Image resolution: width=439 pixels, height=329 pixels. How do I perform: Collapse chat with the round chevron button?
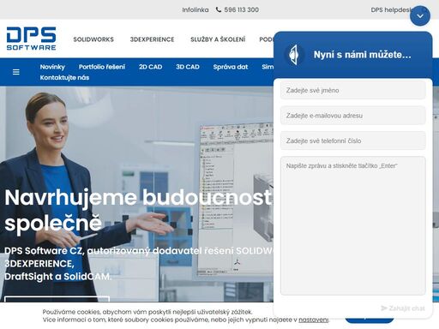pos(420,16)
